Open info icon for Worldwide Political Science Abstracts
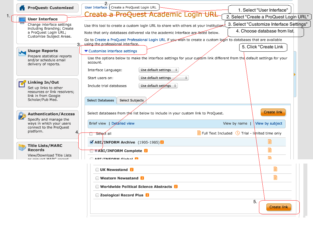This screenshot has width=313, height=239. (176, 186)
